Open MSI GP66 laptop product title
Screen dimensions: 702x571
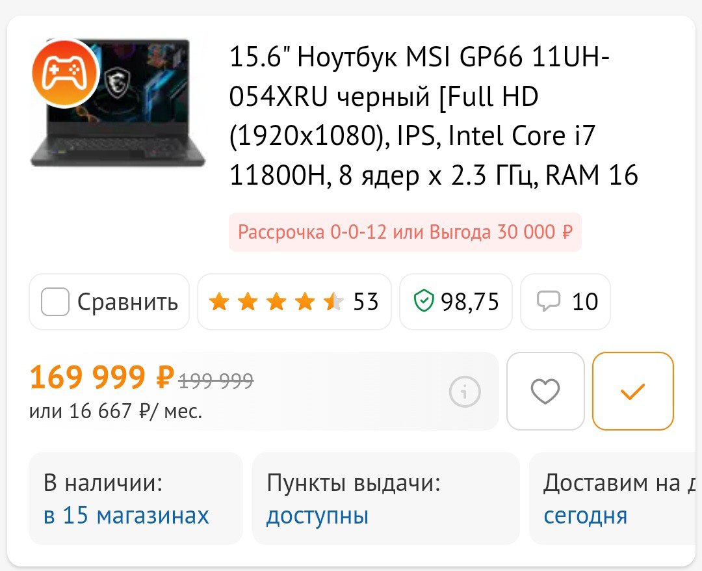(434, 116)
